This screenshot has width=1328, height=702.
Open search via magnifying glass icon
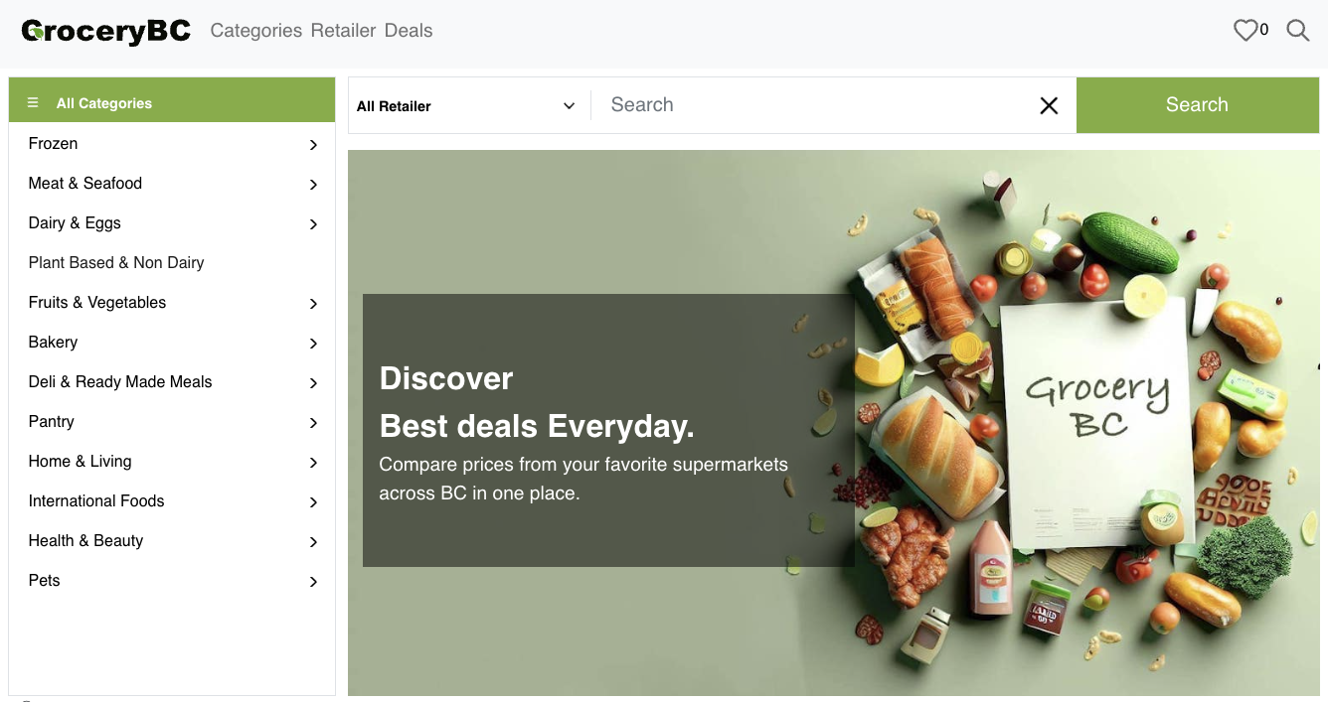tap(1297, 31)
